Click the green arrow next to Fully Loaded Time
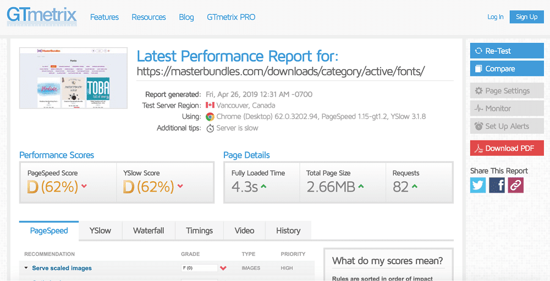The height and width of the screenshot is (281, 550). [x=264, y=186]
